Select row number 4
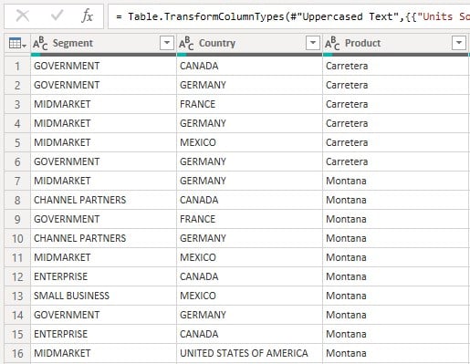This screenshot has height=364, width=470. pyautogui.click(x=17, y=123)
